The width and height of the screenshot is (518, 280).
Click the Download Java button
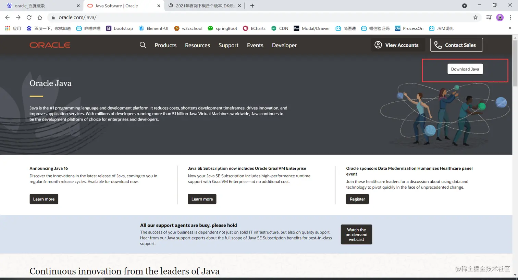(x=465, y=69)
